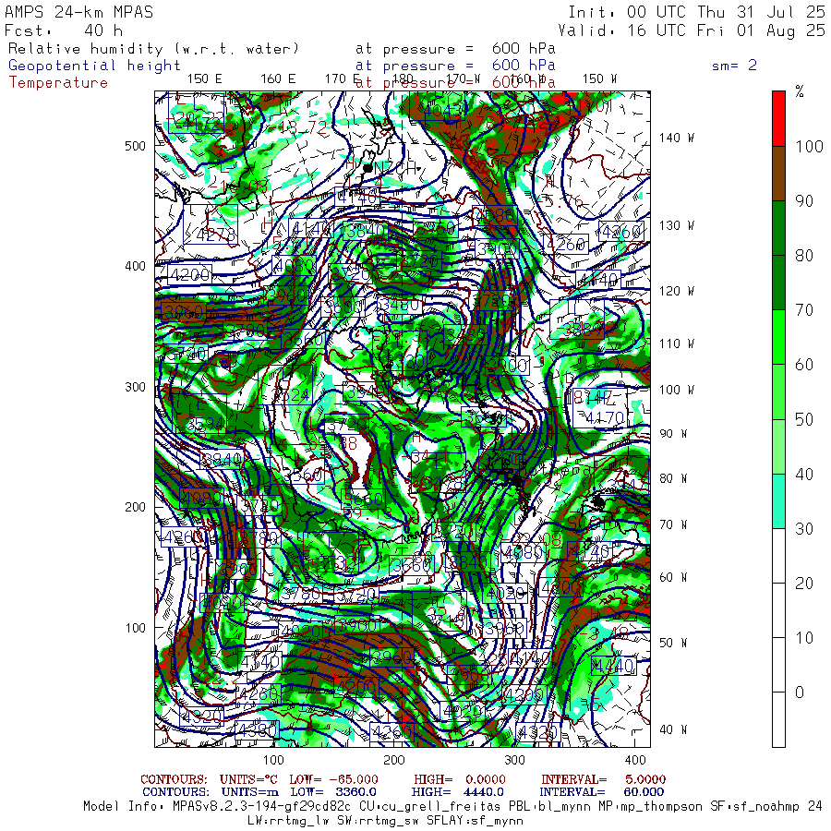831x831 pixels.
Task: Select the brown 90–100% color bar segment
Action: point(778,174)
